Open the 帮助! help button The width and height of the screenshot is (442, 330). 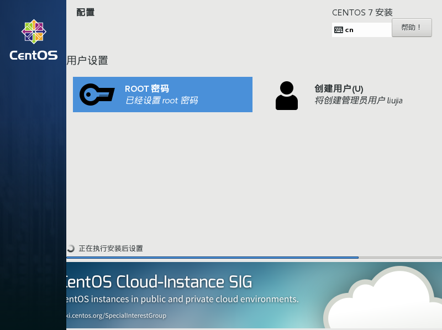tap(412, 28)
